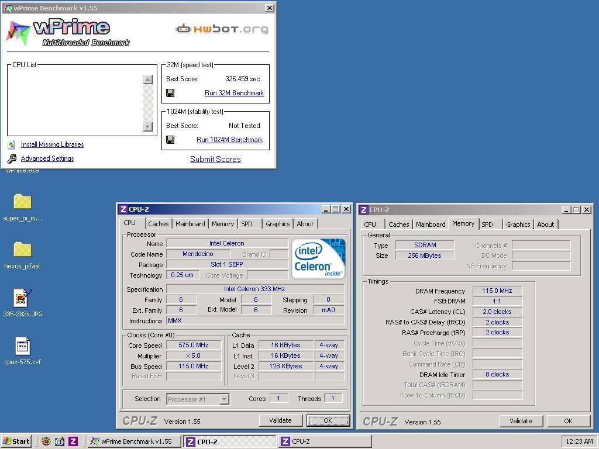Click the Multiplier x 5.0 field
Image resolution: width=599 pixels, height=449 pixels.
(194, 355)
